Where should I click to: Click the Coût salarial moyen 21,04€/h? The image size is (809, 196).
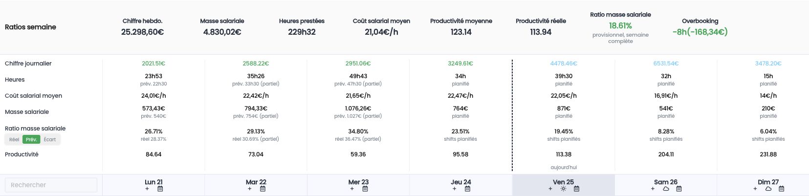pos(381,32)
